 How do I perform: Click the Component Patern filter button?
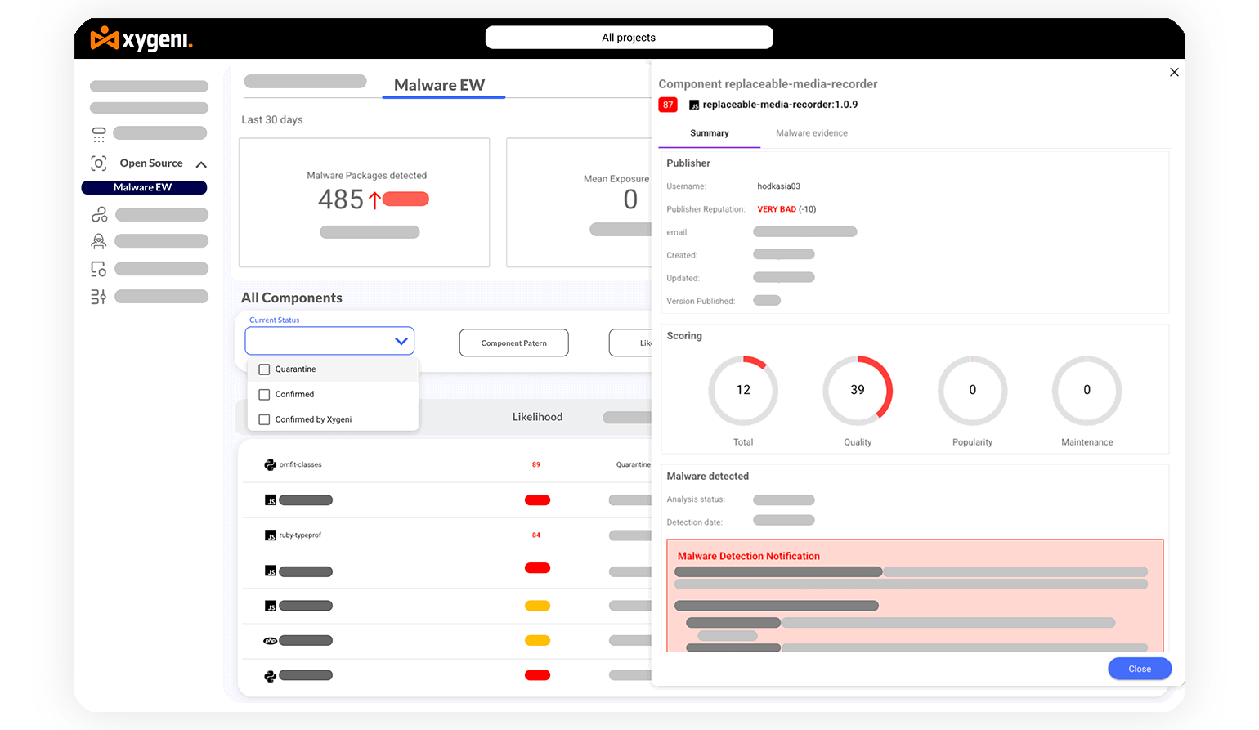point(513,343)
